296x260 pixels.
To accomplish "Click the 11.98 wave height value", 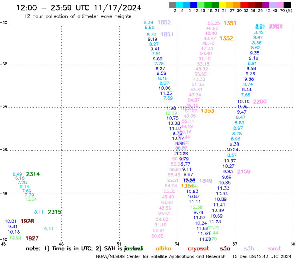I will pyautogui.click(x=170, y=108).
